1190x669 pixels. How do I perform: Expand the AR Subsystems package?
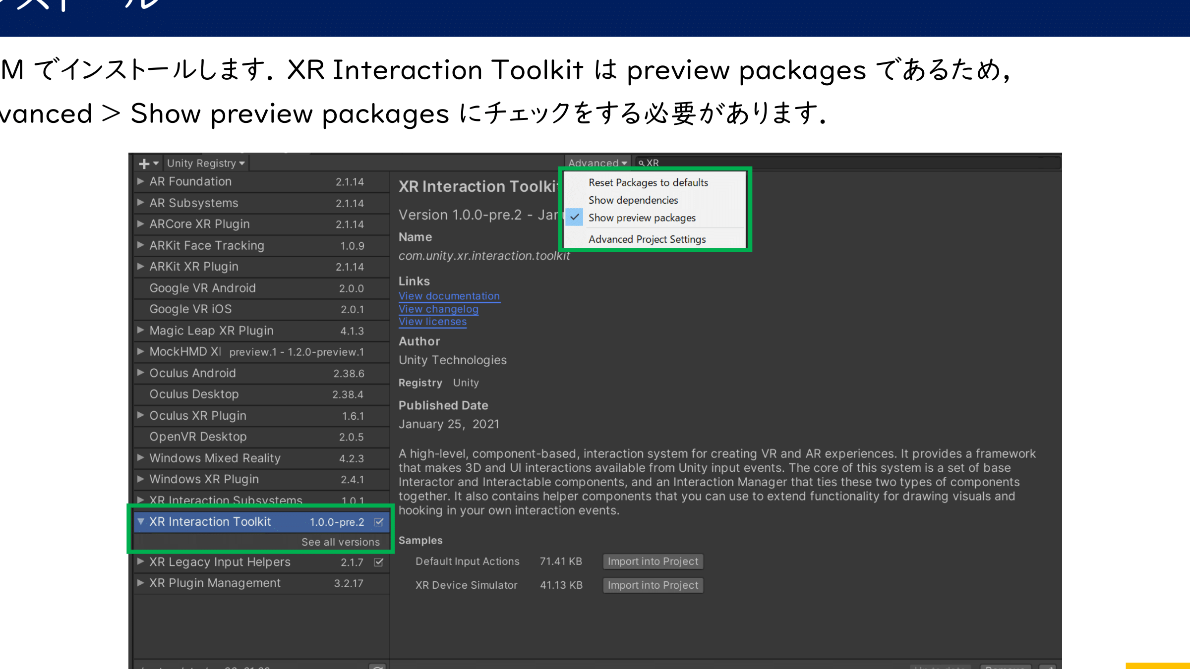141,203
